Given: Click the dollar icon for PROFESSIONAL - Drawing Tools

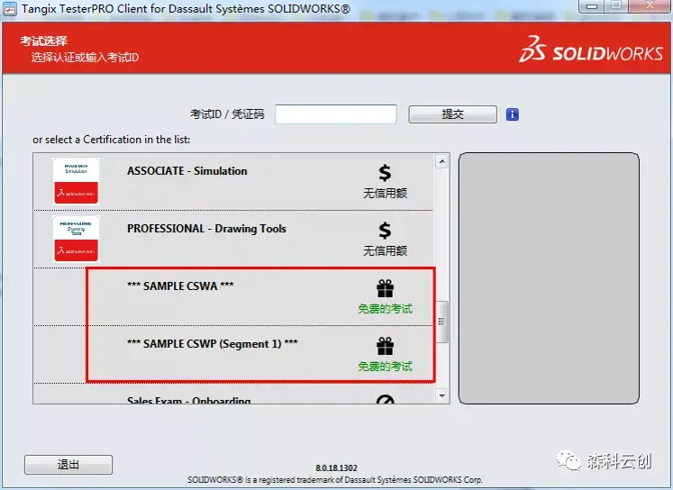Looking at the screenshot, I should click(385, 231).
